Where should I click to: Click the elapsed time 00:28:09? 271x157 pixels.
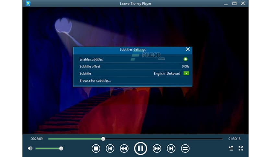click(36, 139)
